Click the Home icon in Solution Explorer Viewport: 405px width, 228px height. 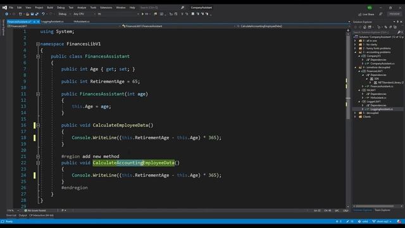click(x=364, y=27)
